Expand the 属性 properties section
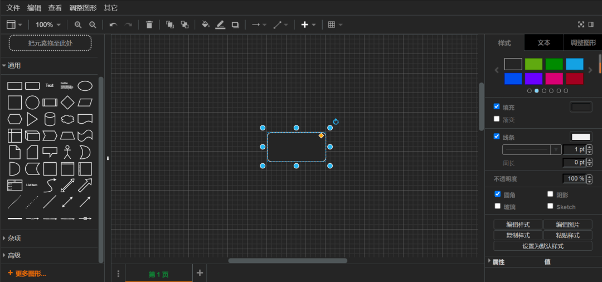The height and width of the screenshot is (282, 602). point(498,262)
